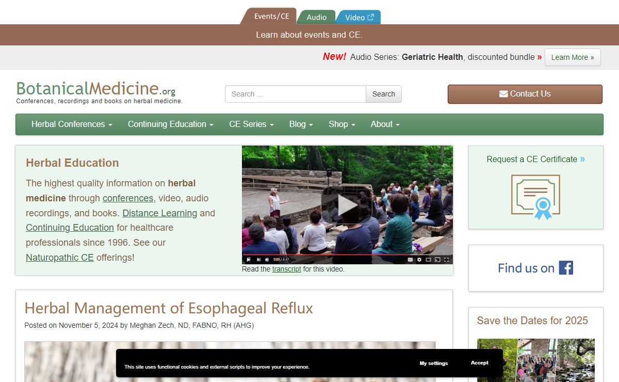Image resolution: width=619 pixels, height=382 pixels.
Task: Click the Learn More button
Action: (x=573, y=57)
